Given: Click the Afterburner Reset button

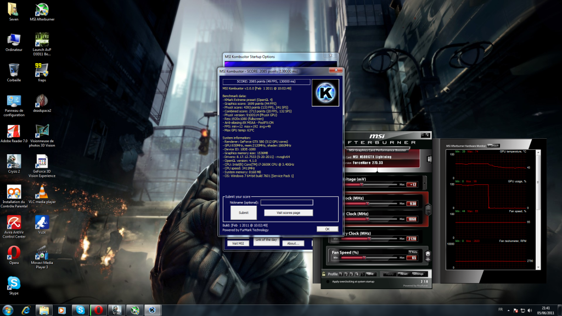Looking at the screenshot, I should coord(403,274).
